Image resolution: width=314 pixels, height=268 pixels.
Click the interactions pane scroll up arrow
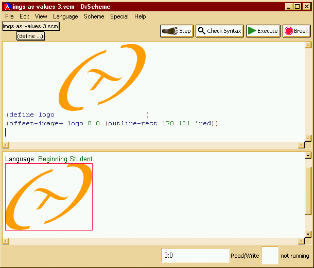308,155
